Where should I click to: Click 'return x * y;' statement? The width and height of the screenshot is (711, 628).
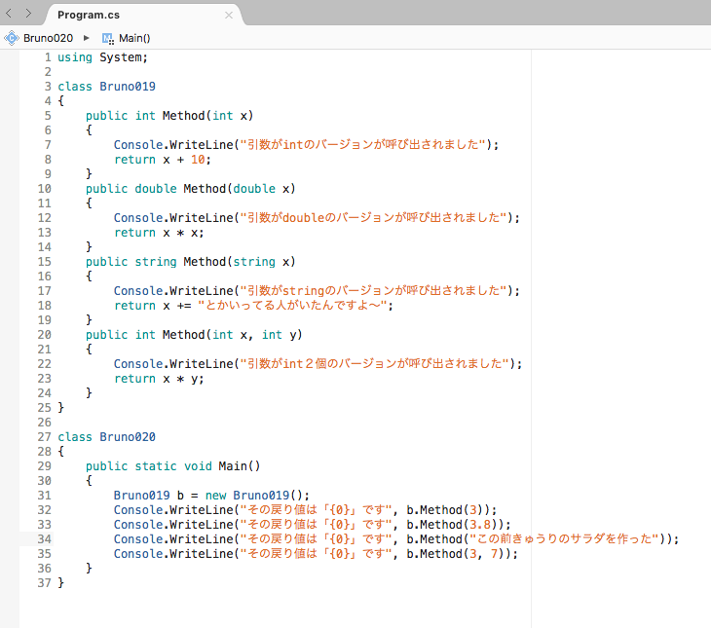click(x=159, y=379)
